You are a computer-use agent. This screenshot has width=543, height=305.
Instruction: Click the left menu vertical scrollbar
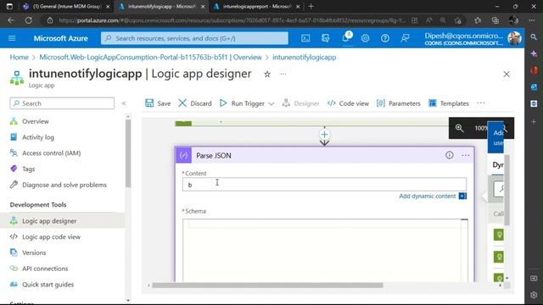(x=128, y=153)
